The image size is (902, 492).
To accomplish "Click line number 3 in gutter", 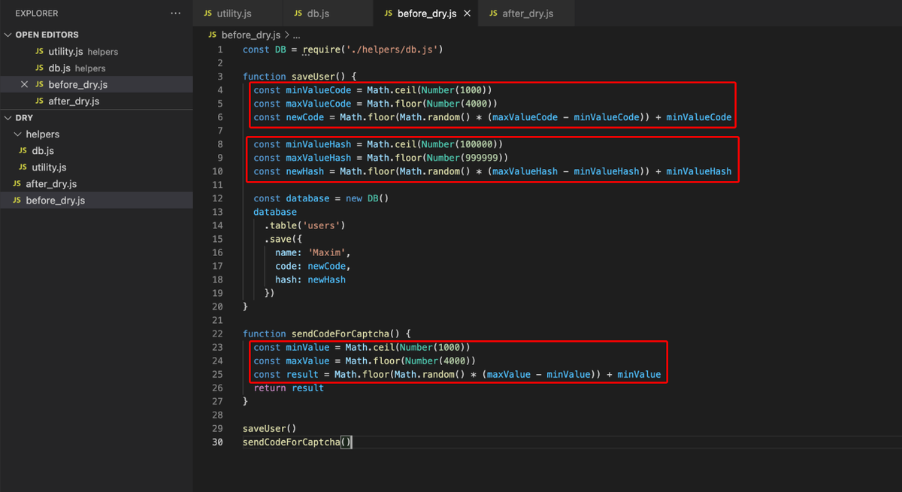I will 219,77.
